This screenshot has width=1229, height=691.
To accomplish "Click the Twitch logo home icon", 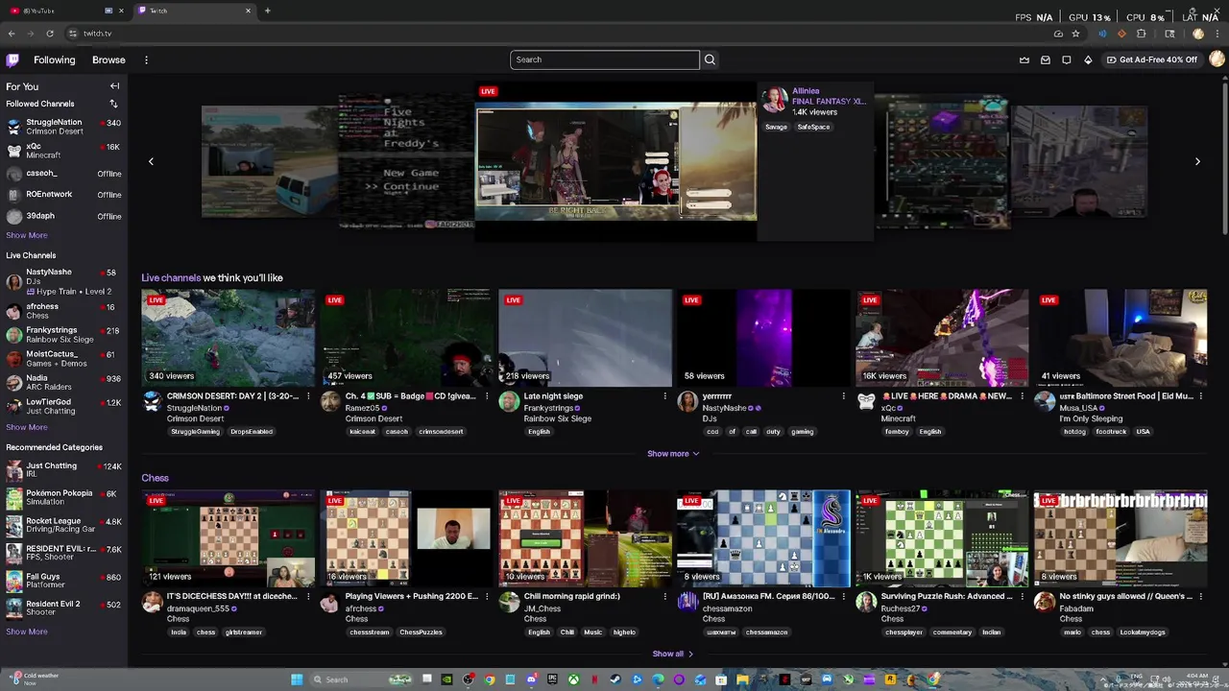I will (12, 60).
